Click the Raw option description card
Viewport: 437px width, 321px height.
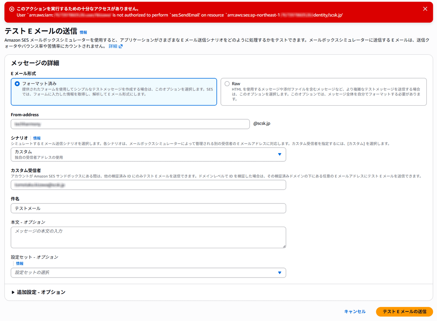[323, 92]
